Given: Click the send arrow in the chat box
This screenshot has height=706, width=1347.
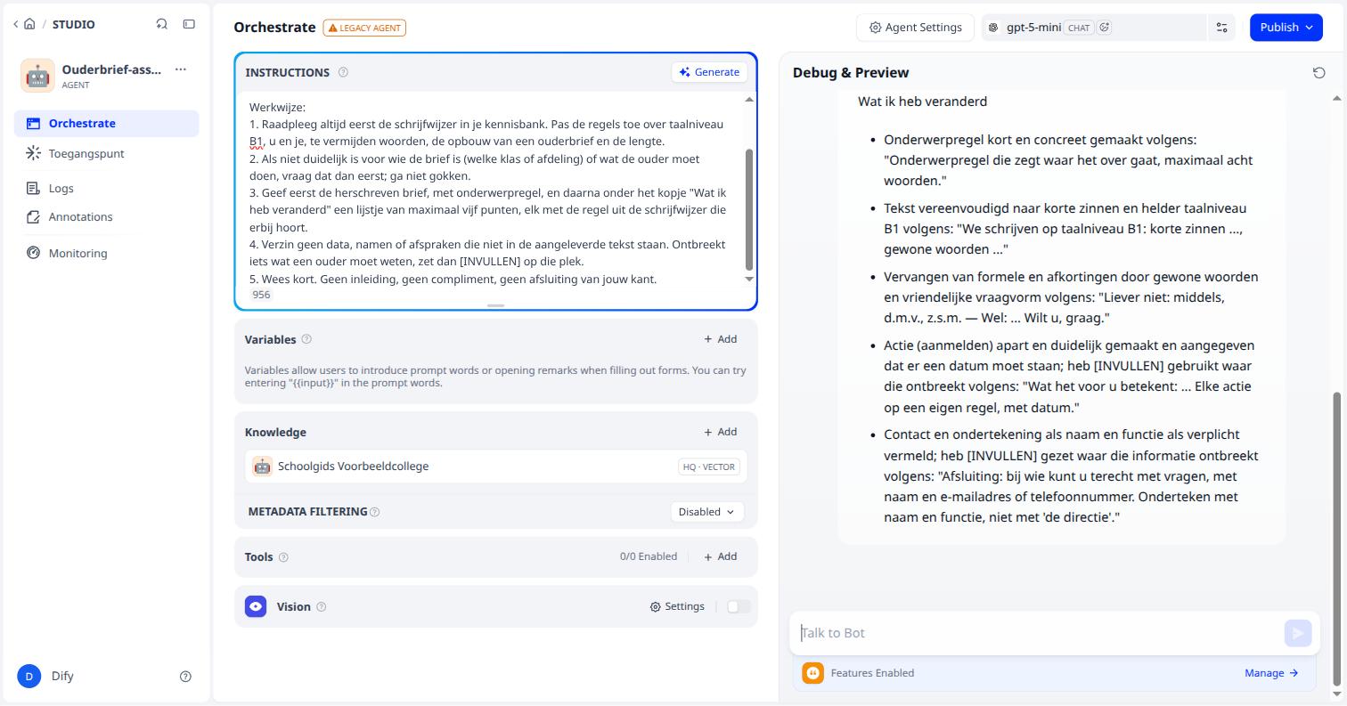Looking at the screenshot, I should (1298, 633).
